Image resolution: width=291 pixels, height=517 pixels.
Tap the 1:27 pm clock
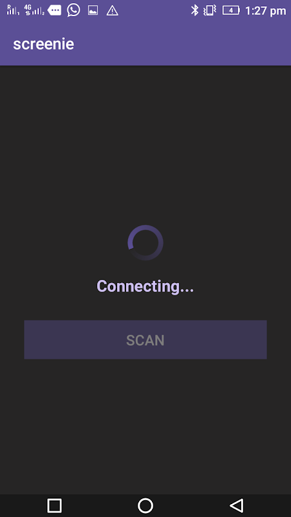(x=266, y=11)
